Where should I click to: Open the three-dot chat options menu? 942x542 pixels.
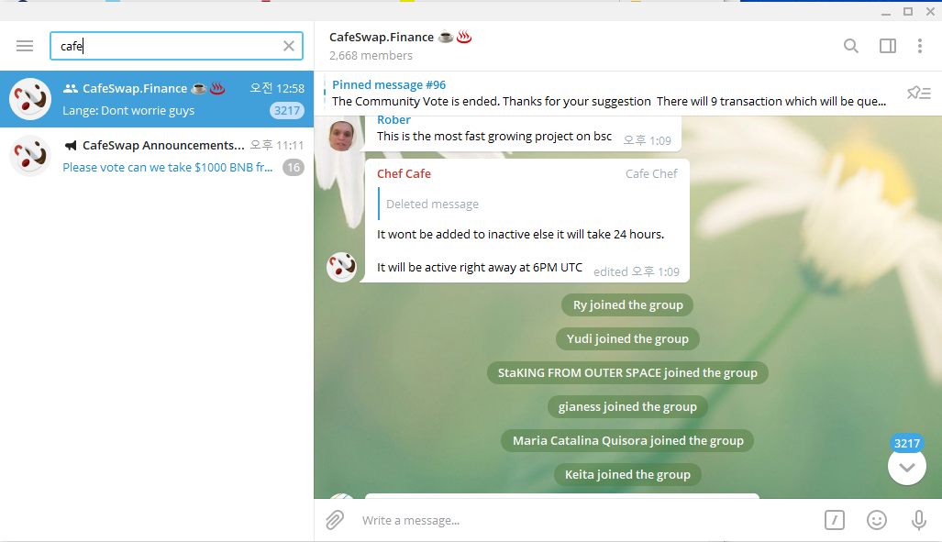(920, 46)
